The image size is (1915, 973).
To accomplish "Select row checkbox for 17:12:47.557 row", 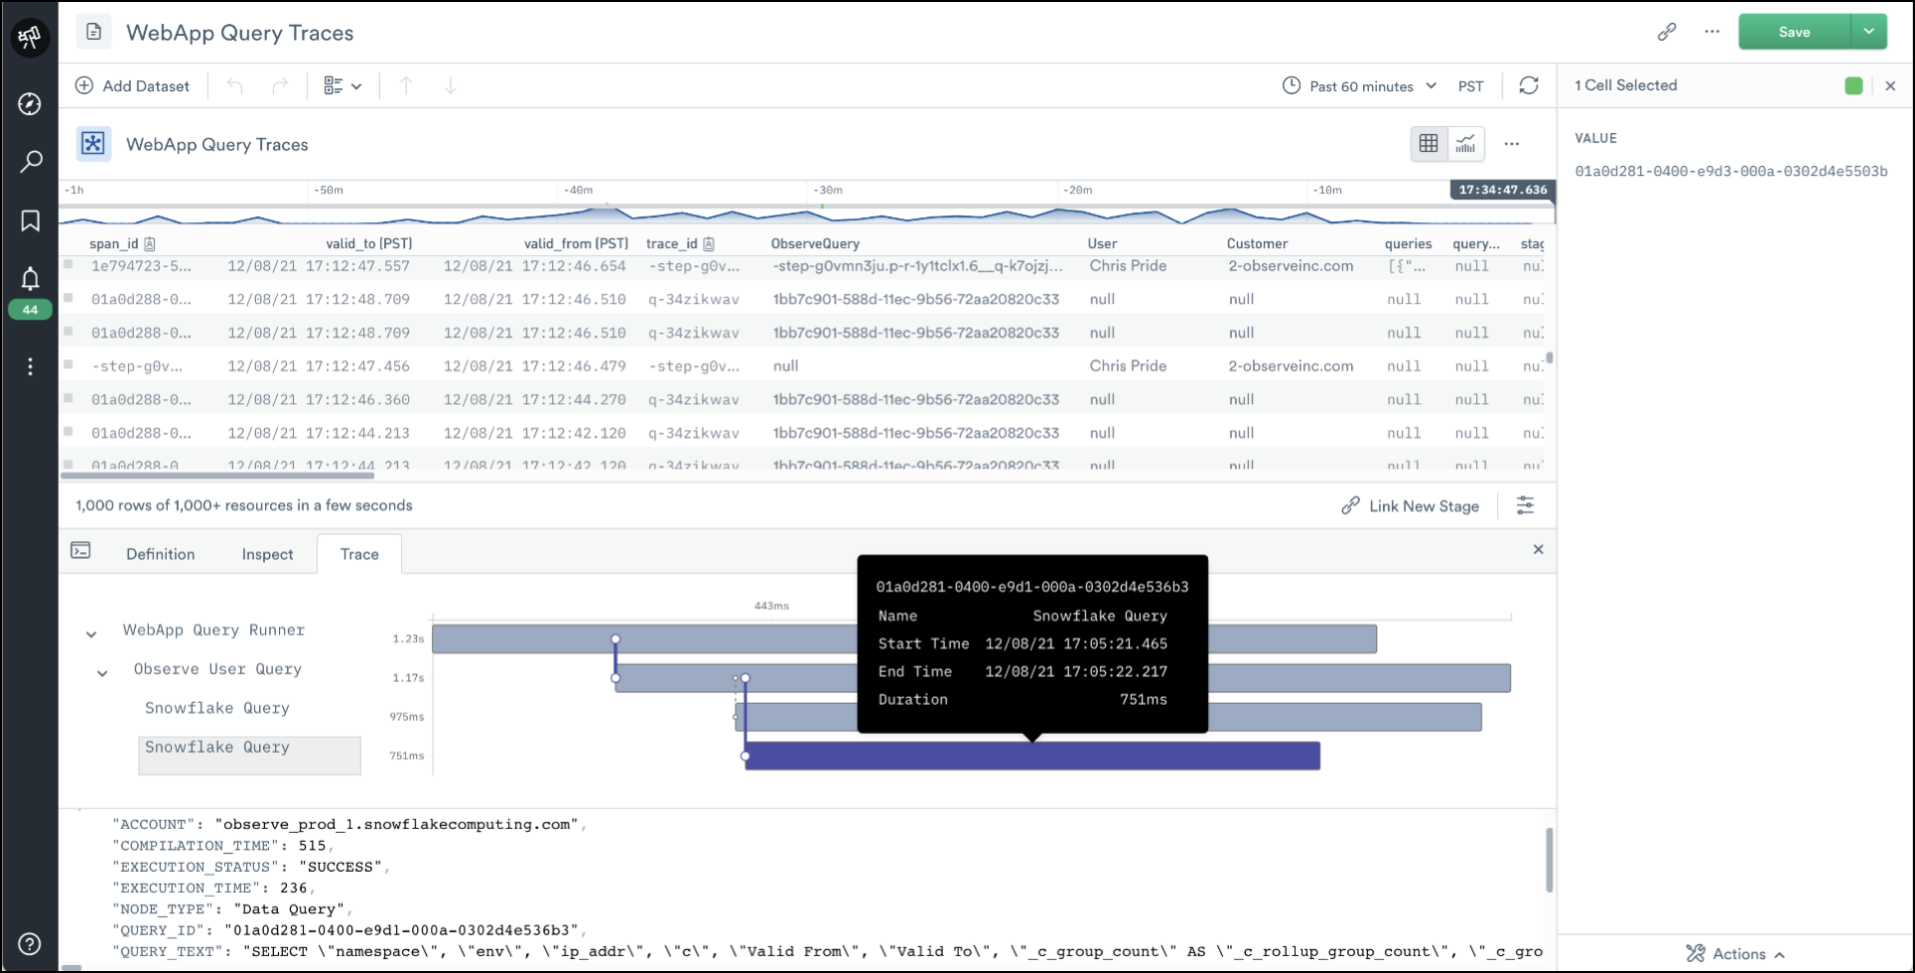I will (x=68, y=264).
